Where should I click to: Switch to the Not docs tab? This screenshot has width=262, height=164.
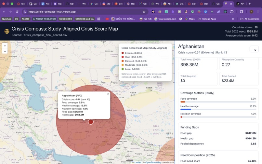click(46, 4)
